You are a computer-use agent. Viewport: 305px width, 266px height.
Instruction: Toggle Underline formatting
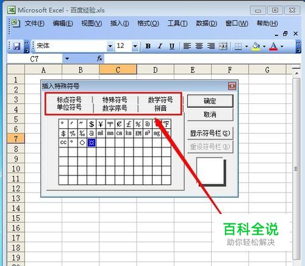[x=172, y=46]
